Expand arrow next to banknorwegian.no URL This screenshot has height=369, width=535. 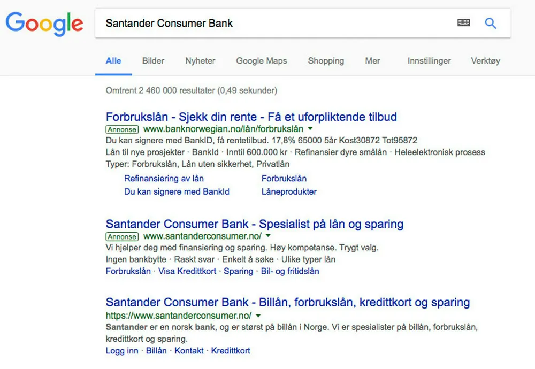pyautogui.click(x=310, y=129)
